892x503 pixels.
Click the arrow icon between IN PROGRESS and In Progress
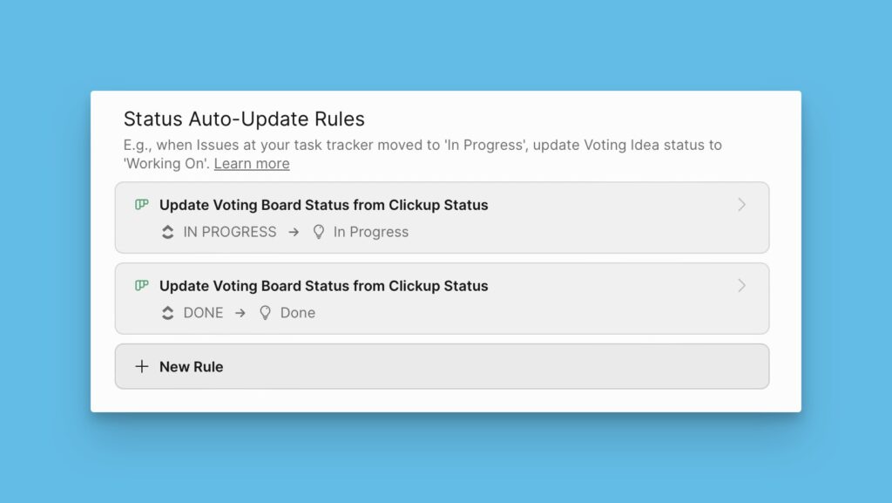coord(294,232)
